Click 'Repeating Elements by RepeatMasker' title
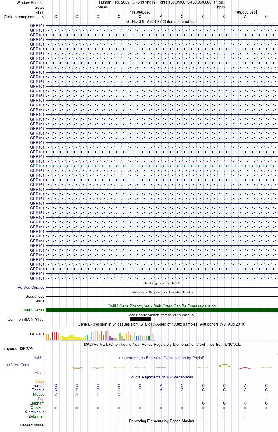Screen dimensions: 278x432 (x=162, y=421)
